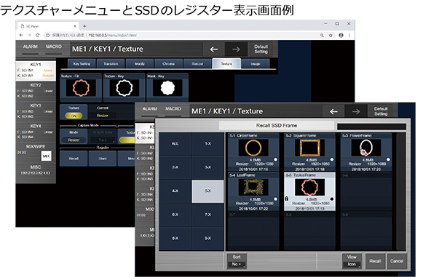Viewport: 431px width, 277px height.
Task: Select the Texture tab
Action: pos(226,64)
